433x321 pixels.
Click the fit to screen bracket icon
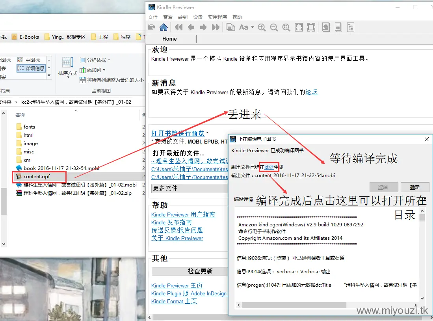[x=299, y=27]
